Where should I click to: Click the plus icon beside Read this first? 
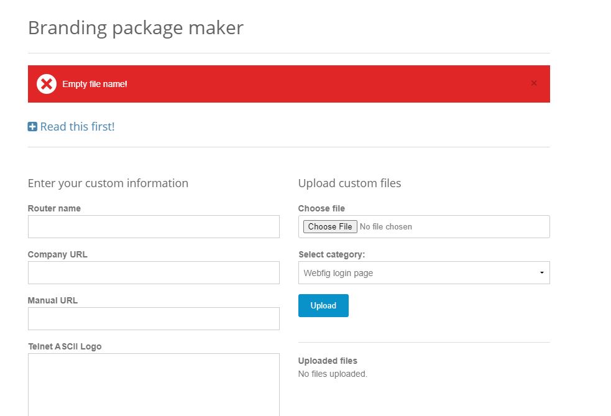click(32, 126)
